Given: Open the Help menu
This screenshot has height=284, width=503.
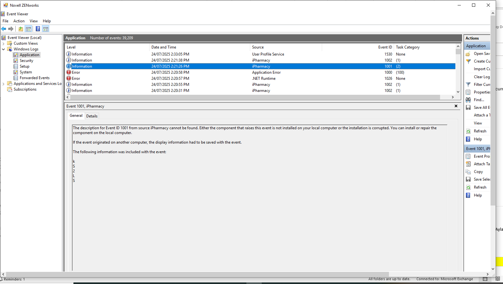Looking at the screenshot, I should point(47,21).
